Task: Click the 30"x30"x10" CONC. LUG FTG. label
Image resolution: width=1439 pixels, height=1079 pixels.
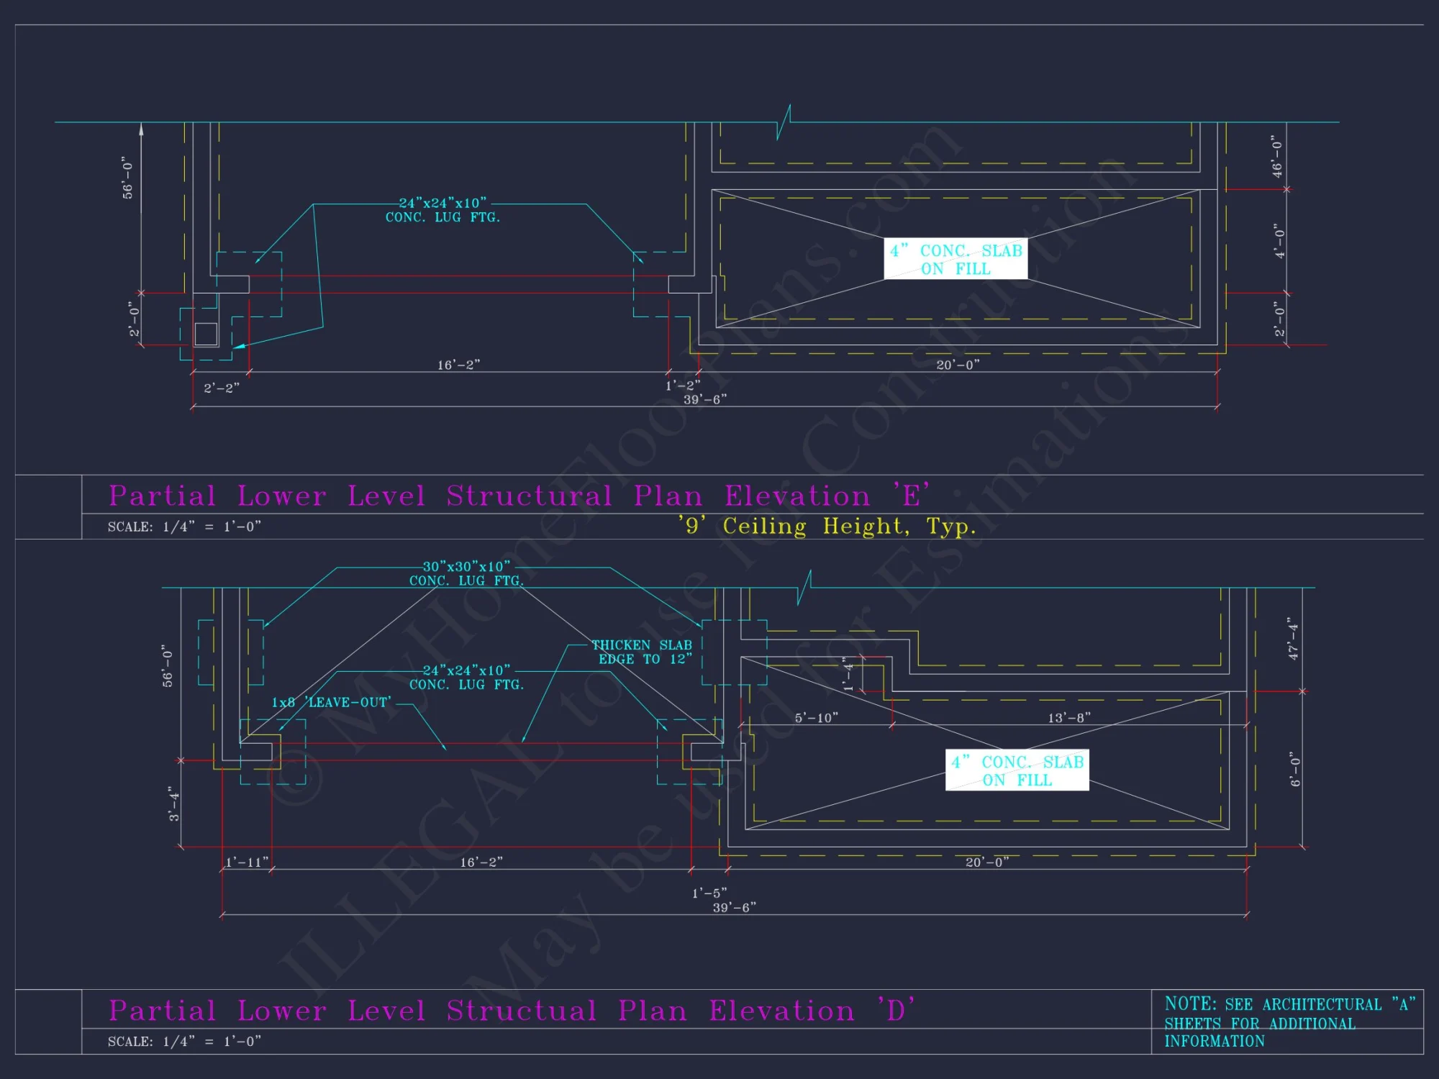Action: [x=466, y=573]
